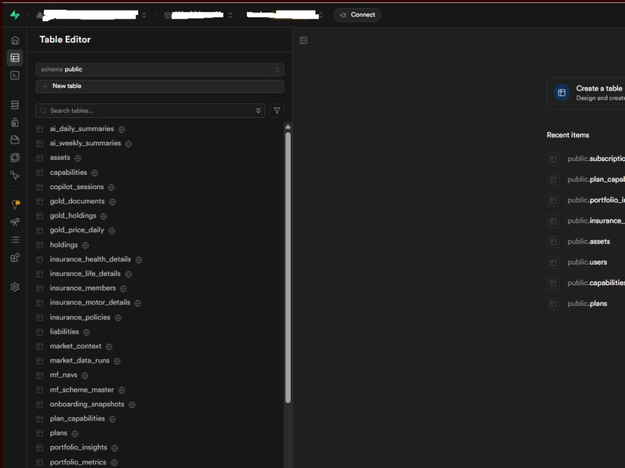Click the globe icon beside plans
This screenshot has height=468, width=625.
click(x=75, y=434)
